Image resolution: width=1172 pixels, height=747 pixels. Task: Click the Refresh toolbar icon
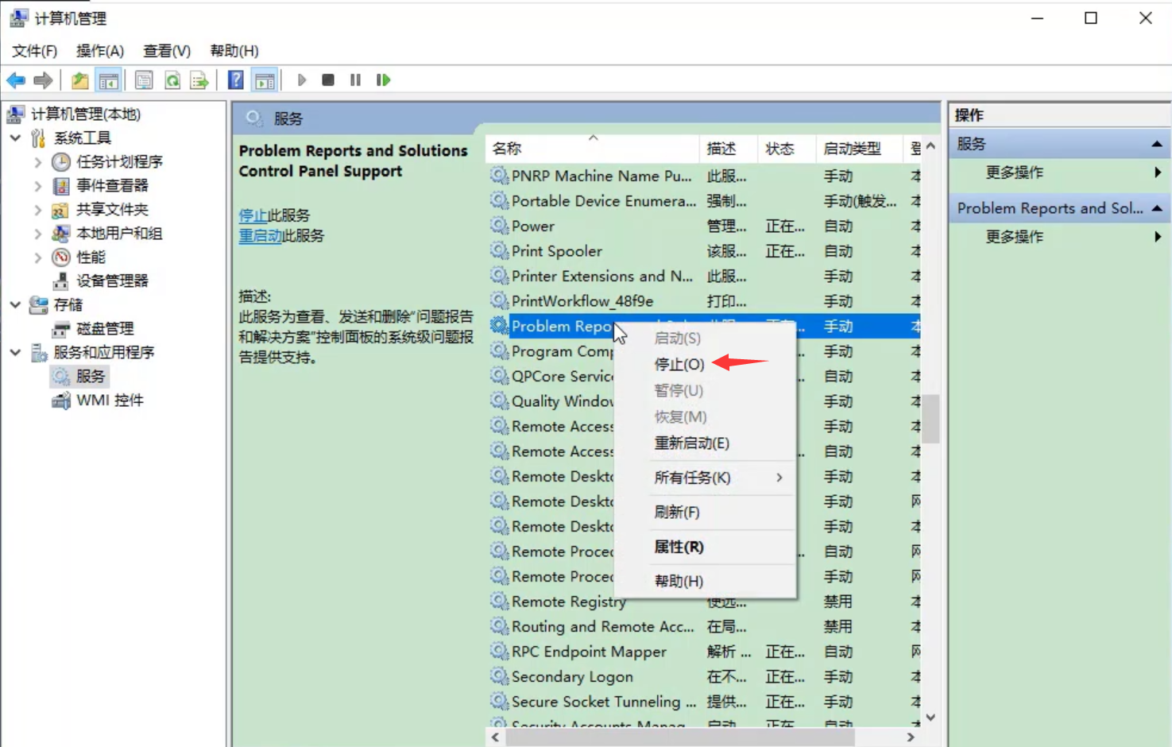coord(172,80)
